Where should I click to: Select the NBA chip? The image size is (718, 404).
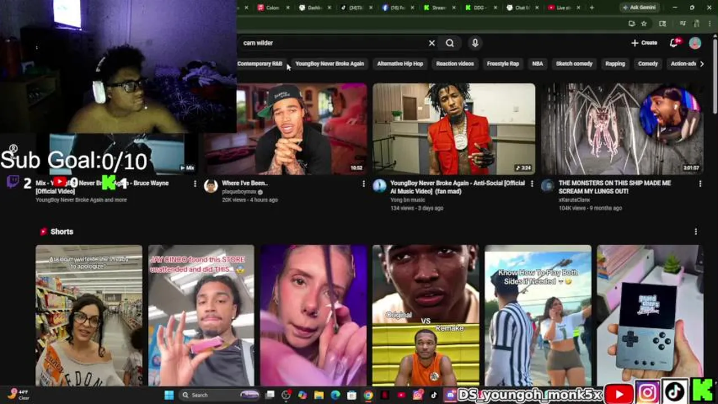[x=538, y=64]
